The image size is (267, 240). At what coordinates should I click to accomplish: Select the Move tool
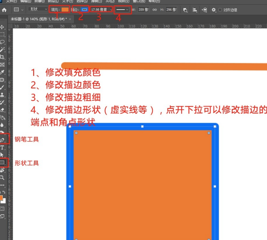pos(2,27)
